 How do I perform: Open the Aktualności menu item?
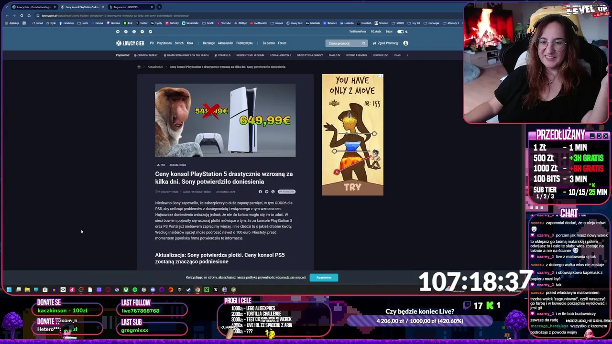point(225,43)
